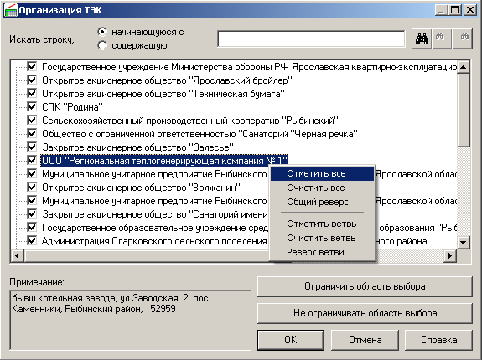Click the application icon in the title bar

pos(10,10)
